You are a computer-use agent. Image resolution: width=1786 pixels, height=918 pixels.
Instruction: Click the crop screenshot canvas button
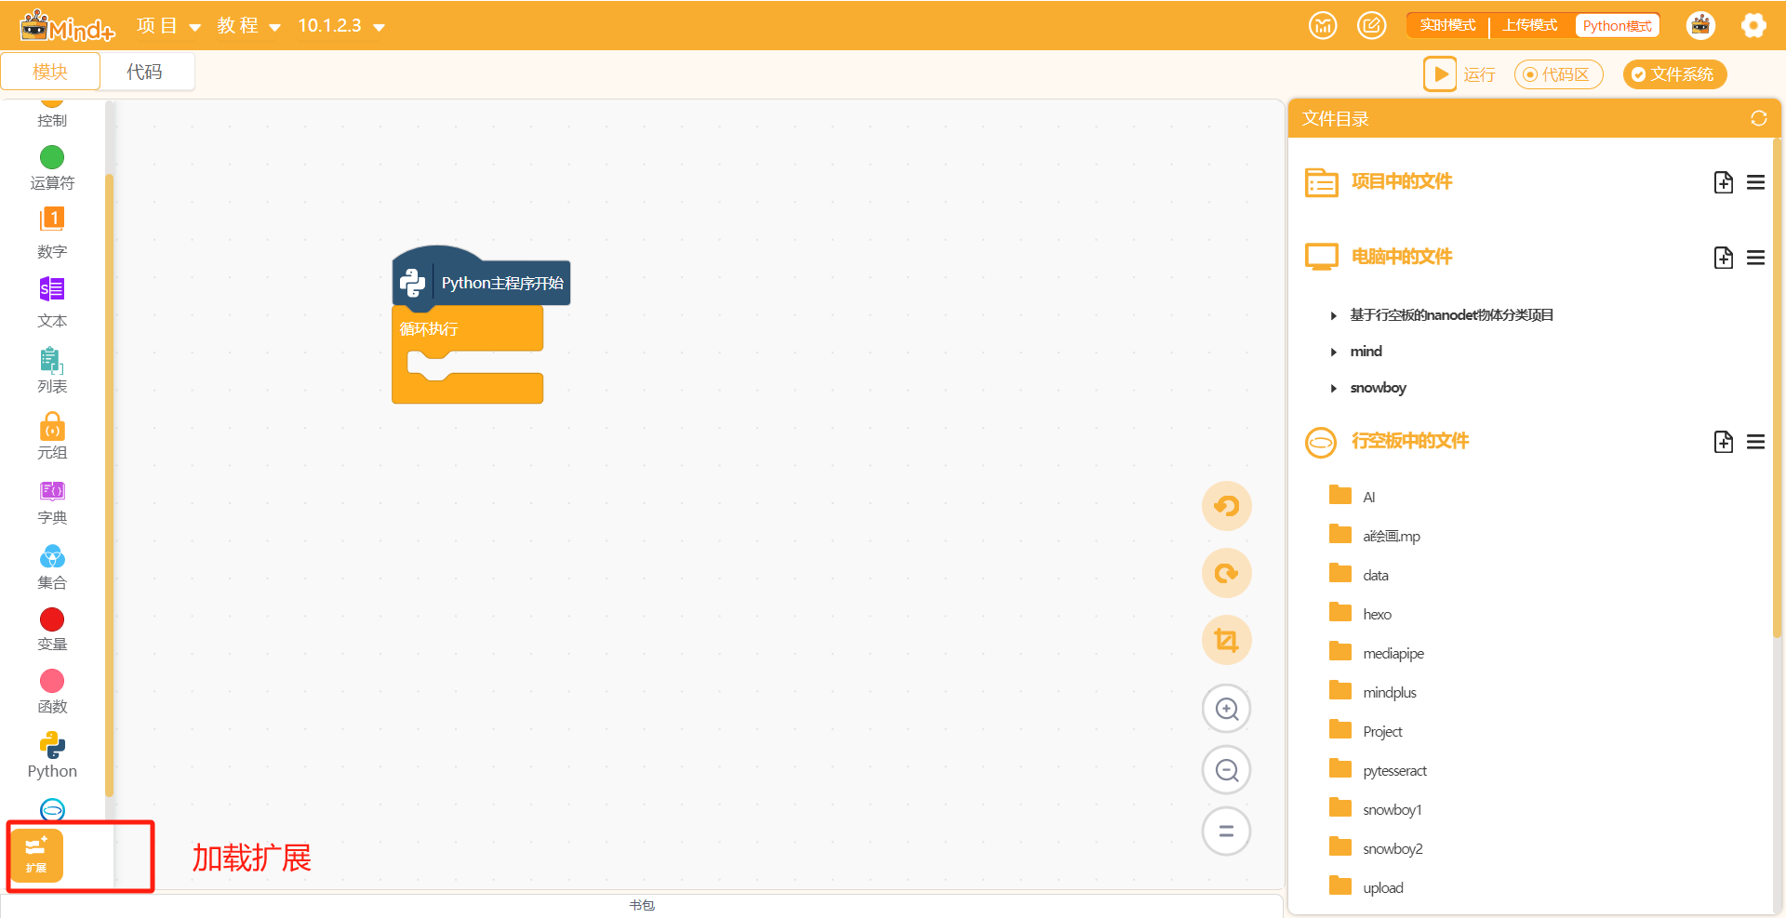pos(1227,640)
